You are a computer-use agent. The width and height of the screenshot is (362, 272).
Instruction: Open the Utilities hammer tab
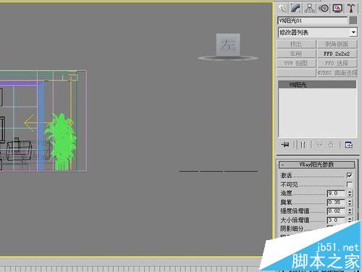[351, 9]
